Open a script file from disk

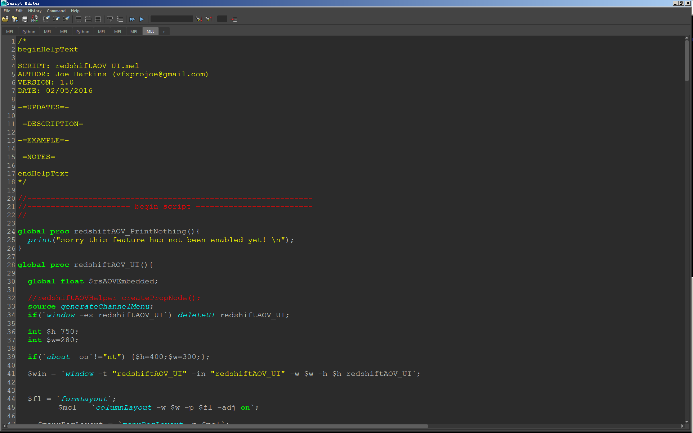(5, 19)
